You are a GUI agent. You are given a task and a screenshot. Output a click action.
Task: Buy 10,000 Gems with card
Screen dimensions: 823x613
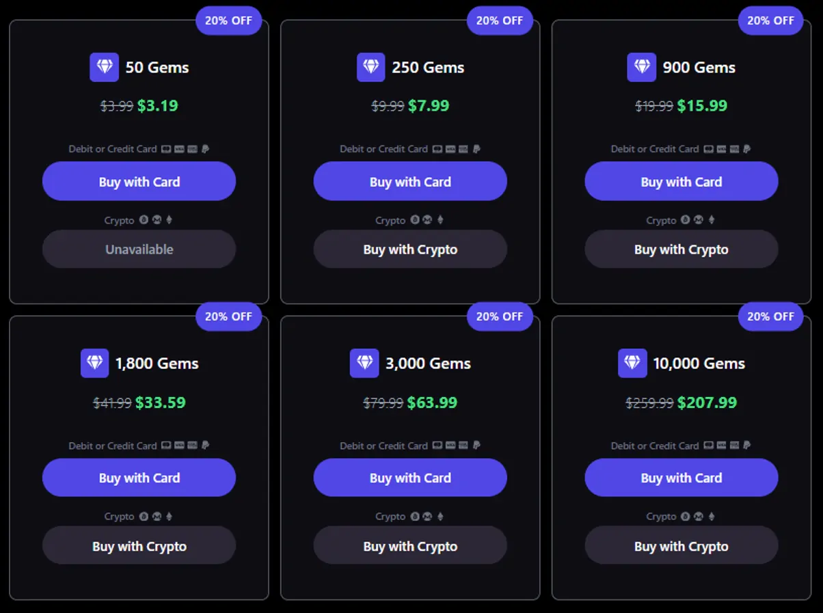point(681,478)
